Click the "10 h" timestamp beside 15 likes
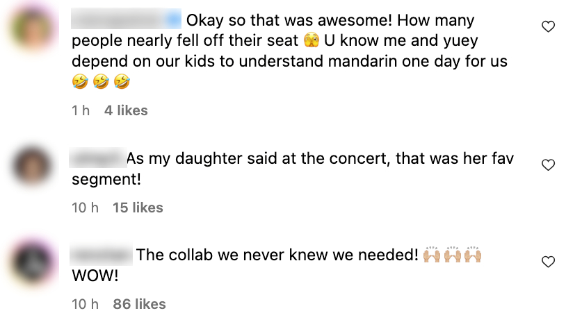 [86, 208]
